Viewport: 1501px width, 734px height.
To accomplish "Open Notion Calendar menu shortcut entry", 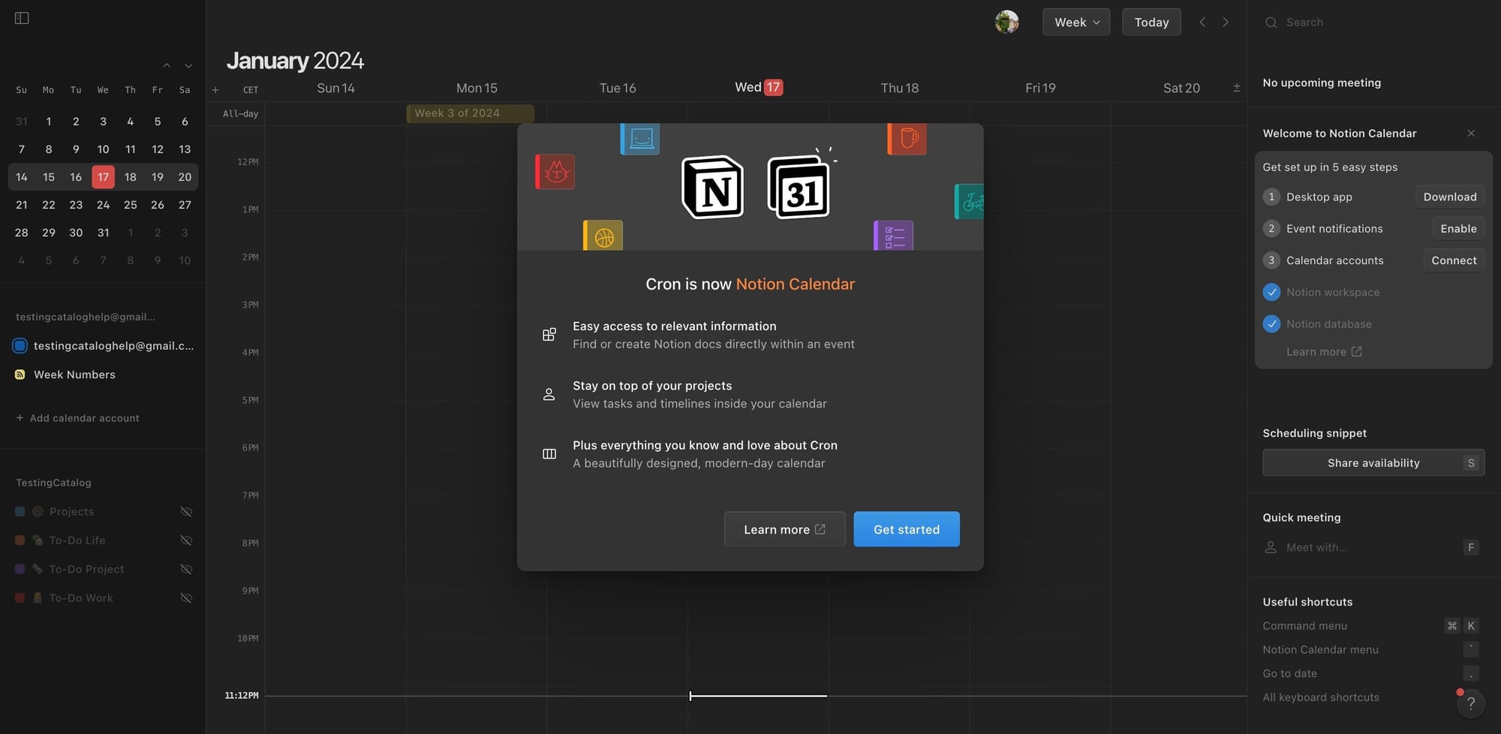I will click(x=1320, y=650).
